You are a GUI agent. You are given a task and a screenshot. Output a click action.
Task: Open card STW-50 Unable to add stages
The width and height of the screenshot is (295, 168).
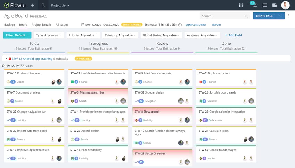pos(226,154)
